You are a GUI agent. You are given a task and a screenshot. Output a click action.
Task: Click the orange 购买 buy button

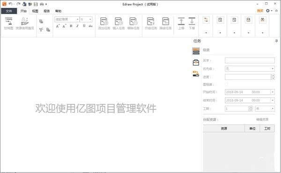[x=260, y=11]
